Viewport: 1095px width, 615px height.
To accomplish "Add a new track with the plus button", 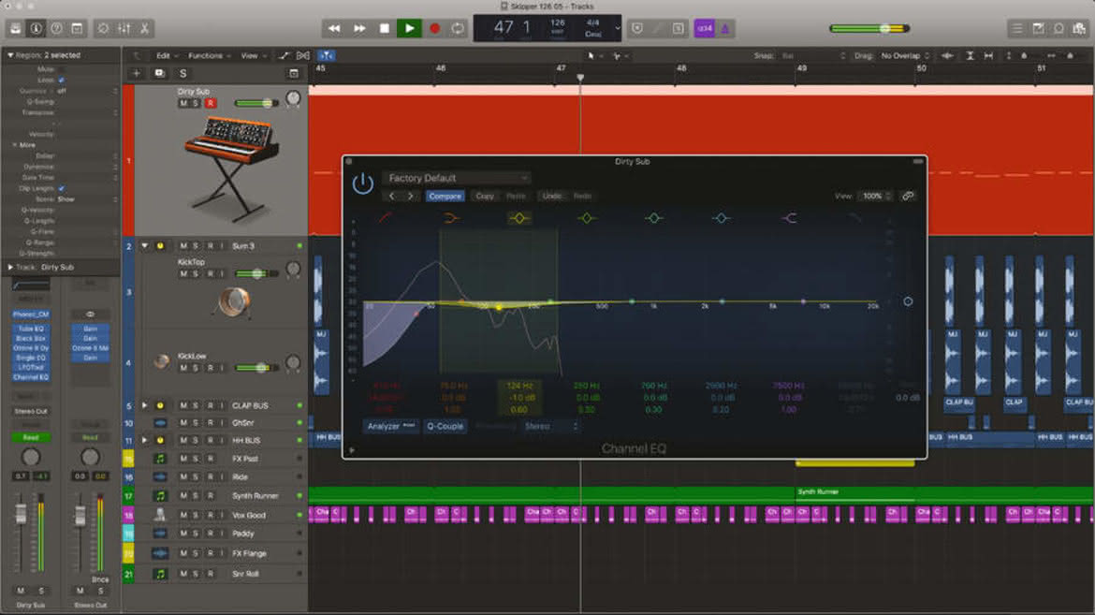I will 137,73.
